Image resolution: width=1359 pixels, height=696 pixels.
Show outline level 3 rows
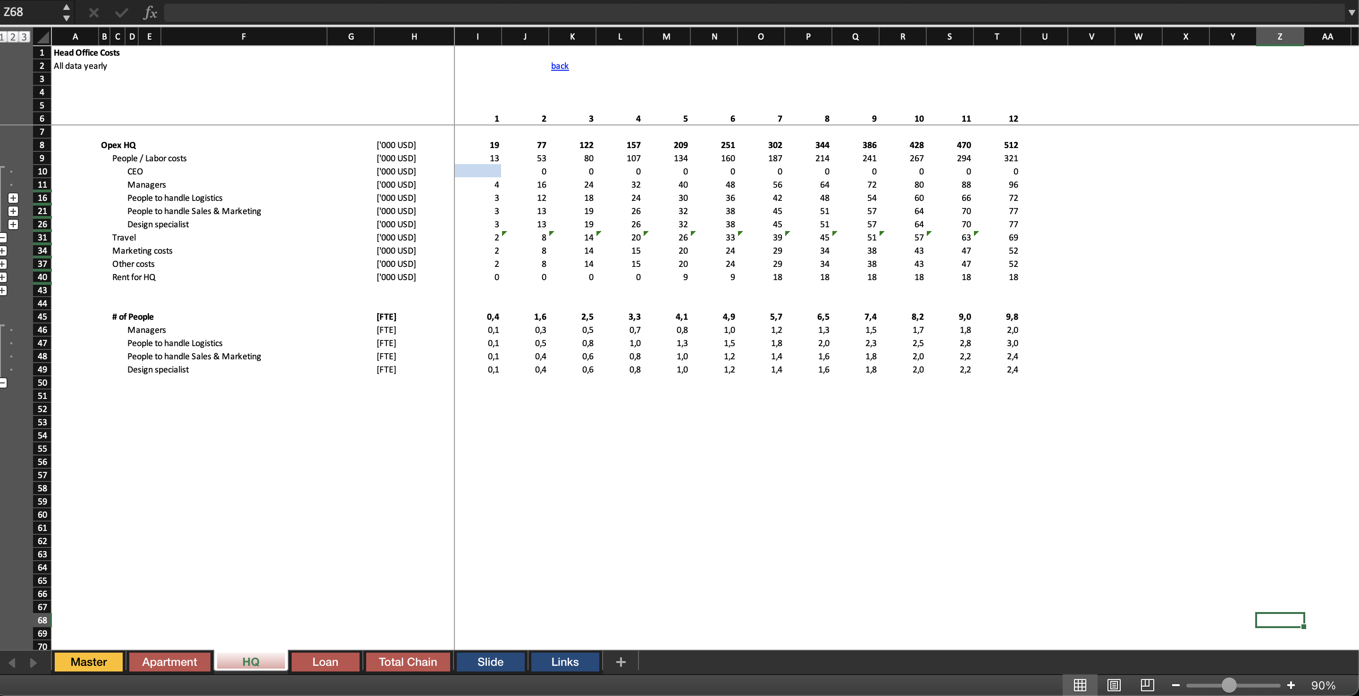coord(24,37)
